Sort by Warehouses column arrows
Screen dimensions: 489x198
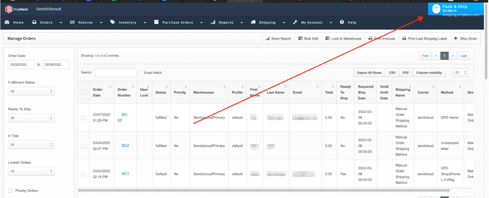225,87
